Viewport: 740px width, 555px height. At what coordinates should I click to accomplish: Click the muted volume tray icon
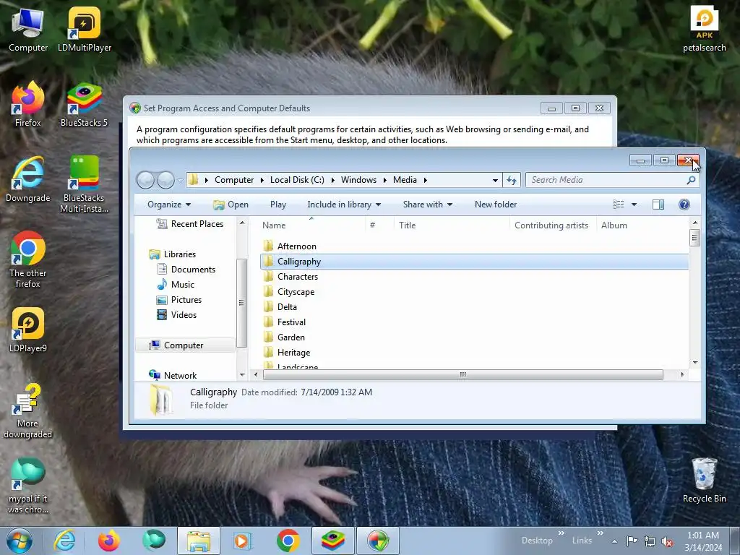(x=667, y=541)
